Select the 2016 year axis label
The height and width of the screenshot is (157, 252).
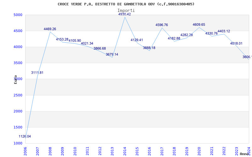[x=149, y=151]
